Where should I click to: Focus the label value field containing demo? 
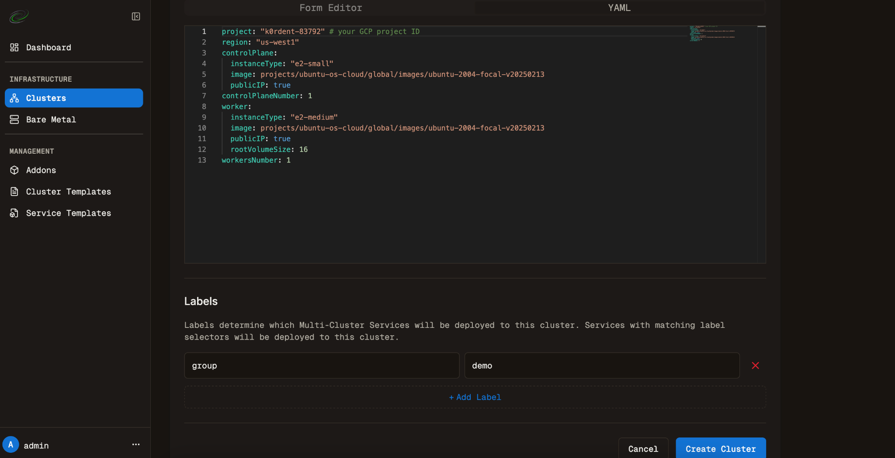tap(602, 365)
